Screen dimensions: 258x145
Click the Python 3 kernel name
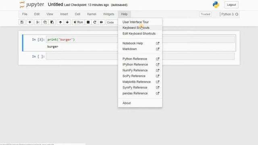pyautogui.click(x=227, y=14)
